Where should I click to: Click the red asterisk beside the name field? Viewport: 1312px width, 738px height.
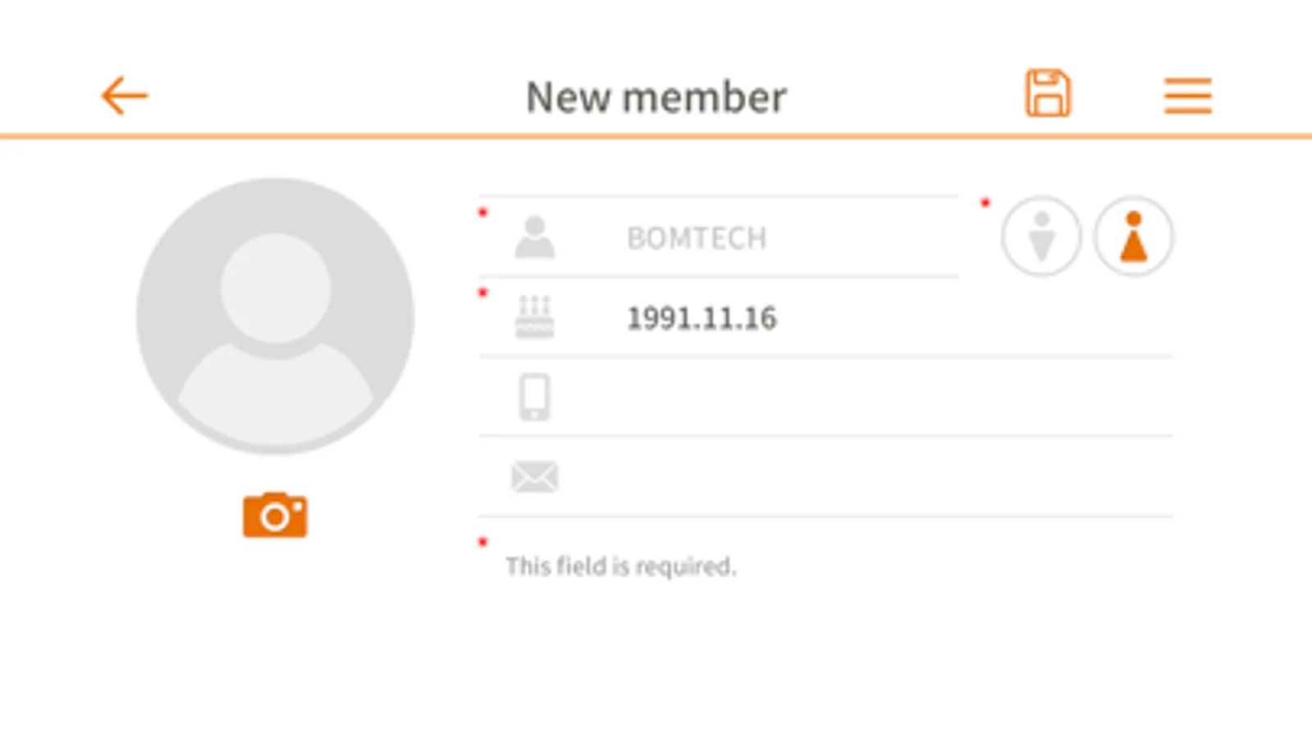tap(483, 213)
